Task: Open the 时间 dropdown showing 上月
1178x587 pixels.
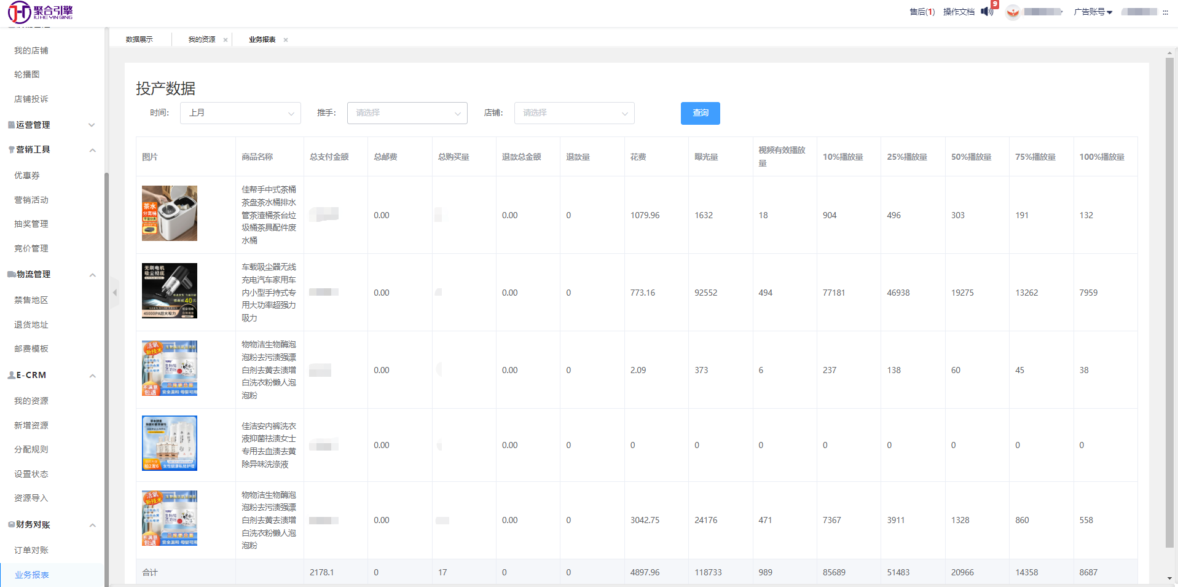Action: pyautogui.click(x=240, y=113)
